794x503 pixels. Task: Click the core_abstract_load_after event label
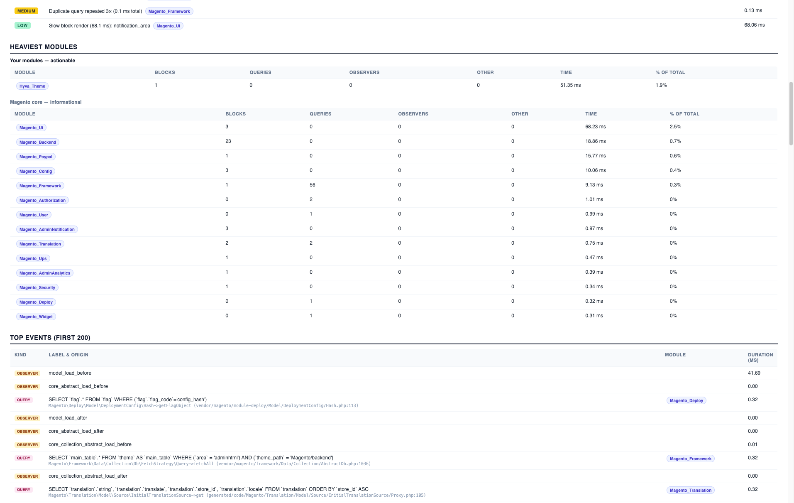(76, 431)
